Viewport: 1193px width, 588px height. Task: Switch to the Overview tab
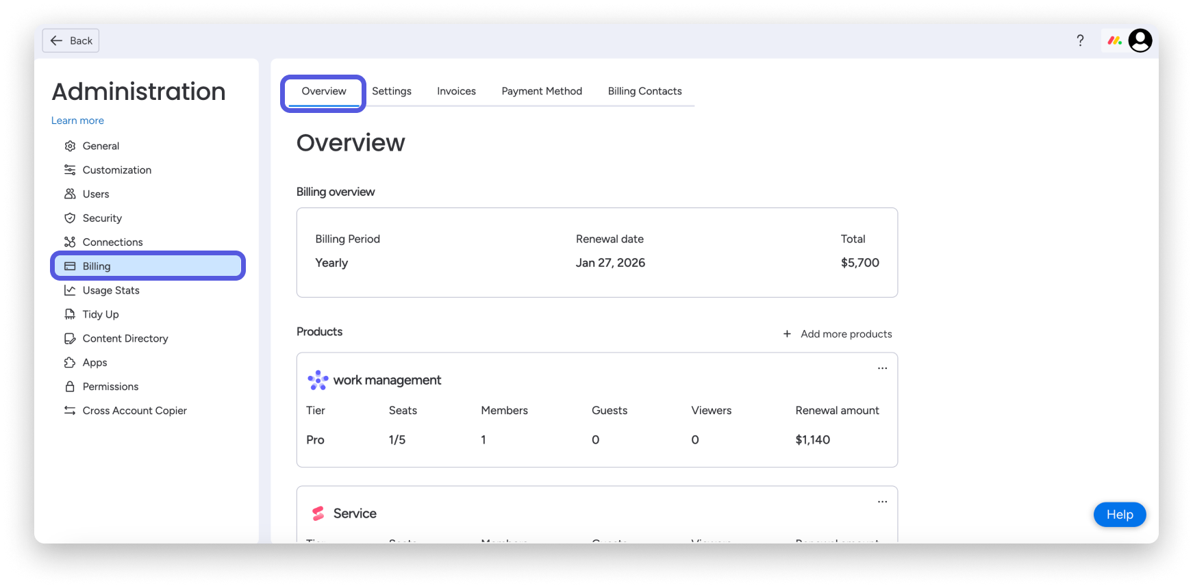point(324,91)
